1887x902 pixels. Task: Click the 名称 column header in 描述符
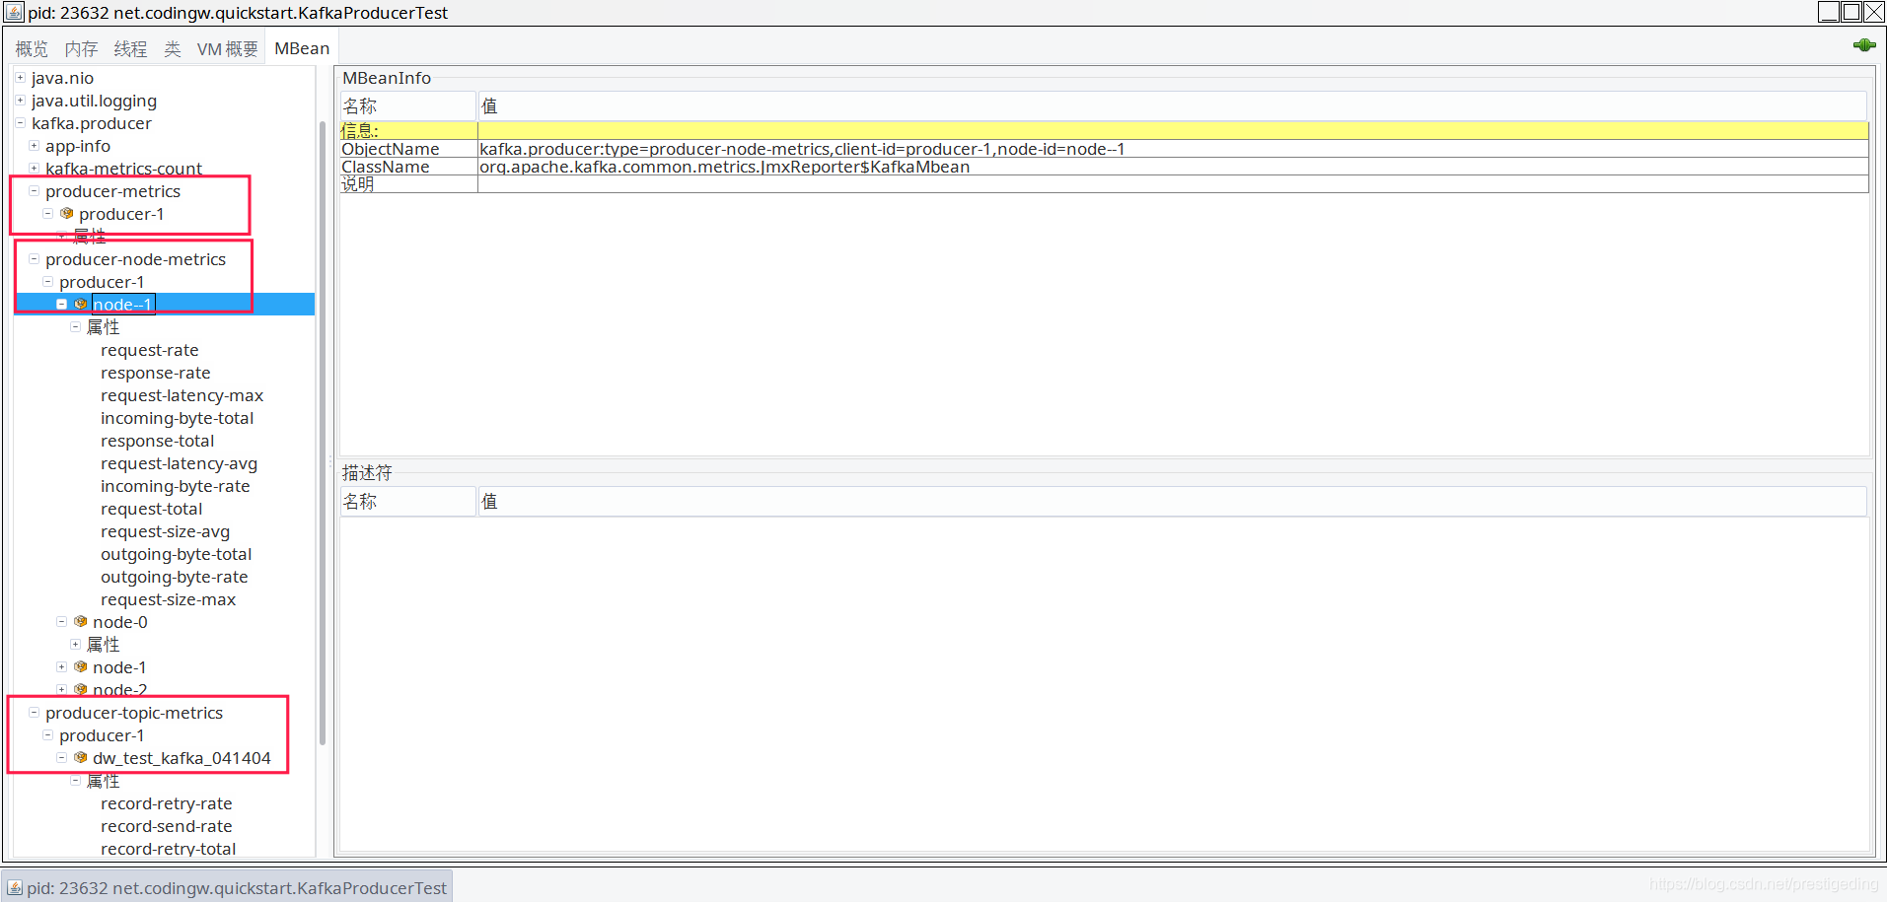coord(408,501)
